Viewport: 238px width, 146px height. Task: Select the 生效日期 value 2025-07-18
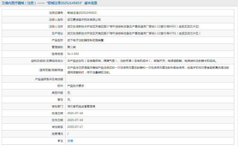(75, 120)
